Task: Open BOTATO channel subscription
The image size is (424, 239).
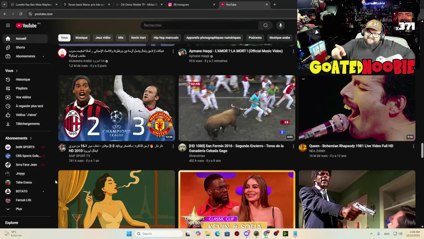Action: click(25, 191)
